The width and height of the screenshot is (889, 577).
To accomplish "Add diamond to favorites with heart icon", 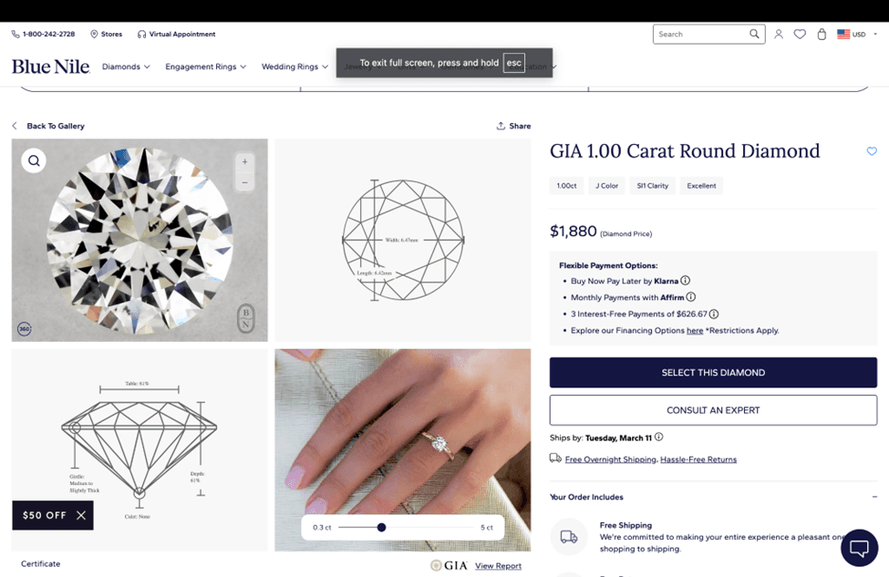I will coord(872,151).
